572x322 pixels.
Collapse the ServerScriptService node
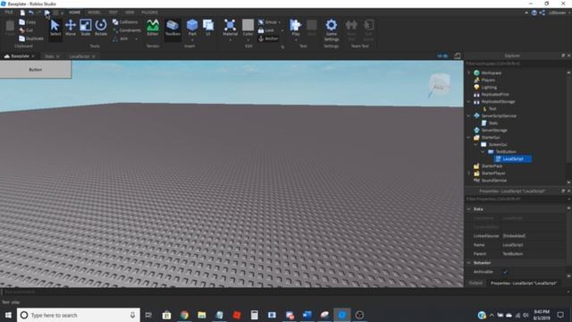click(468, 115)
